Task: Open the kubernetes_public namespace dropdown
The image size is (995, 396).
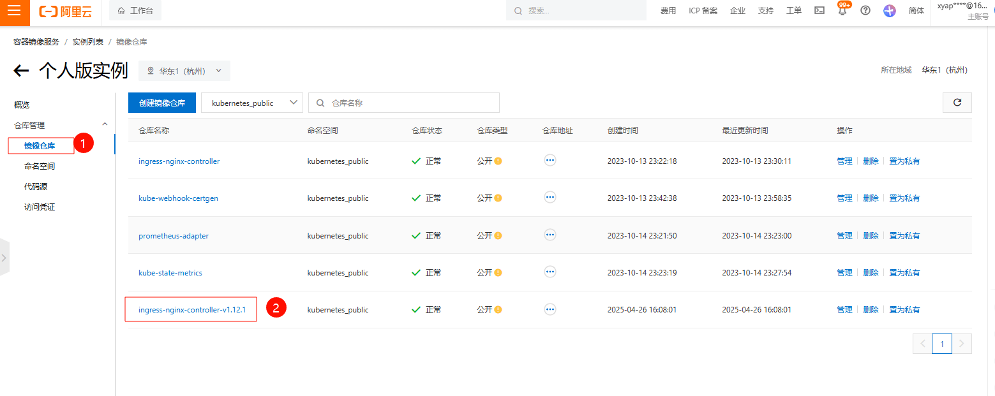Action: tap(252, 103)
